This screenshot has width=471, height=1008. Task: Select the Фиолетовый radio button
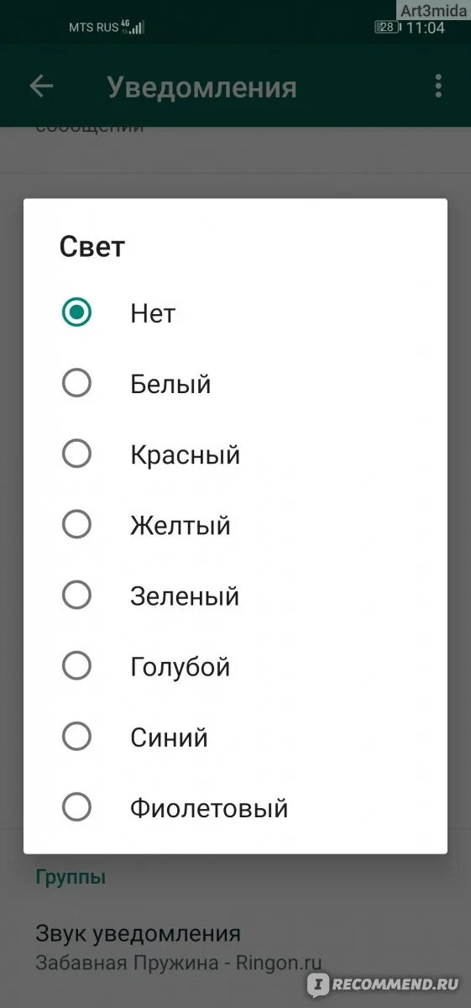[76, 808]
